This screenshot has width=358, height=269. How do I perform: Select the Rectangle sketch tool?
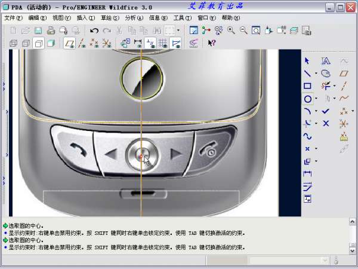[307, 86]
